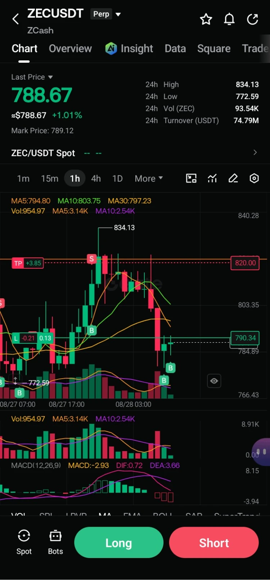Image resolution: width=270 pixels, height=580 pixels.
Task: Tap the 766.43 price axis label
Action: click(248, 395)
